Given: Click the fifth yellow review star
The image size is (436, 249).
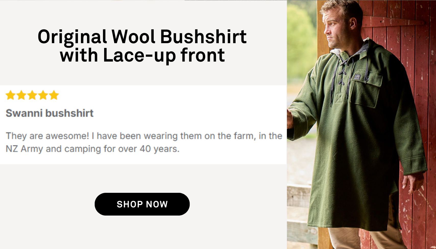Looking at the screenshot, I should point(54,95).
